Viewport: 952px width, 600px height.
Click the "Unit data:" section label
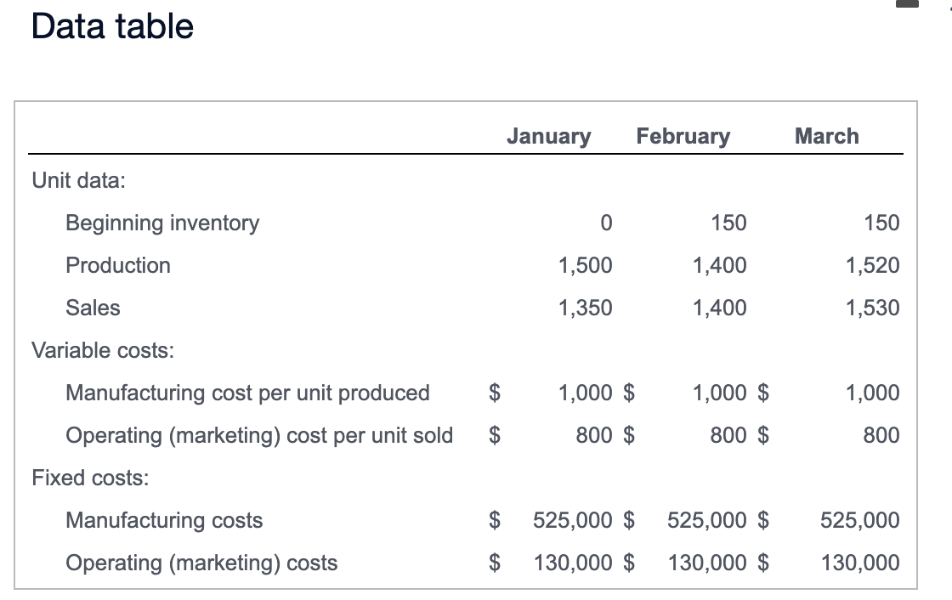click(x=78, y=180)
